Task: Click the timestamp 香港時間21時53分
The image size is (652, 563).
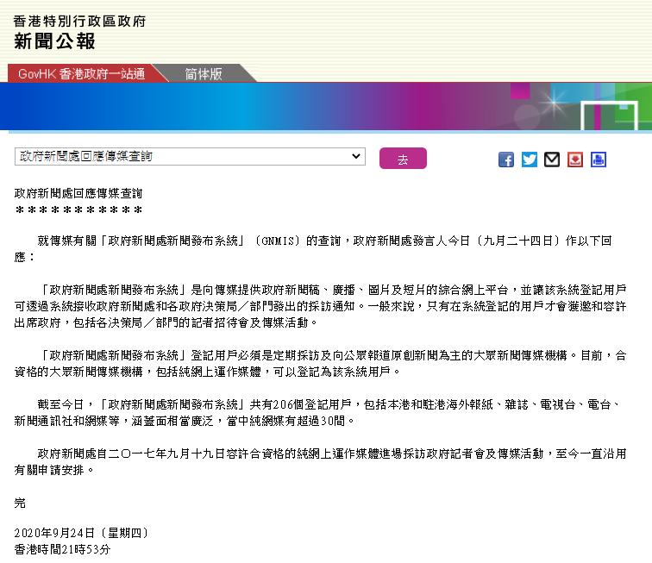Action: click(x=63, y=549)
